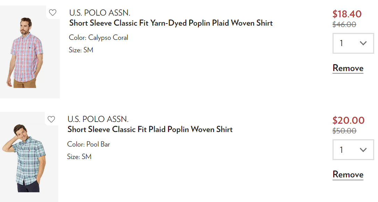Select the crossed-out $50.00 original price
Screen dimensions: 378x202
coord(344,131)
